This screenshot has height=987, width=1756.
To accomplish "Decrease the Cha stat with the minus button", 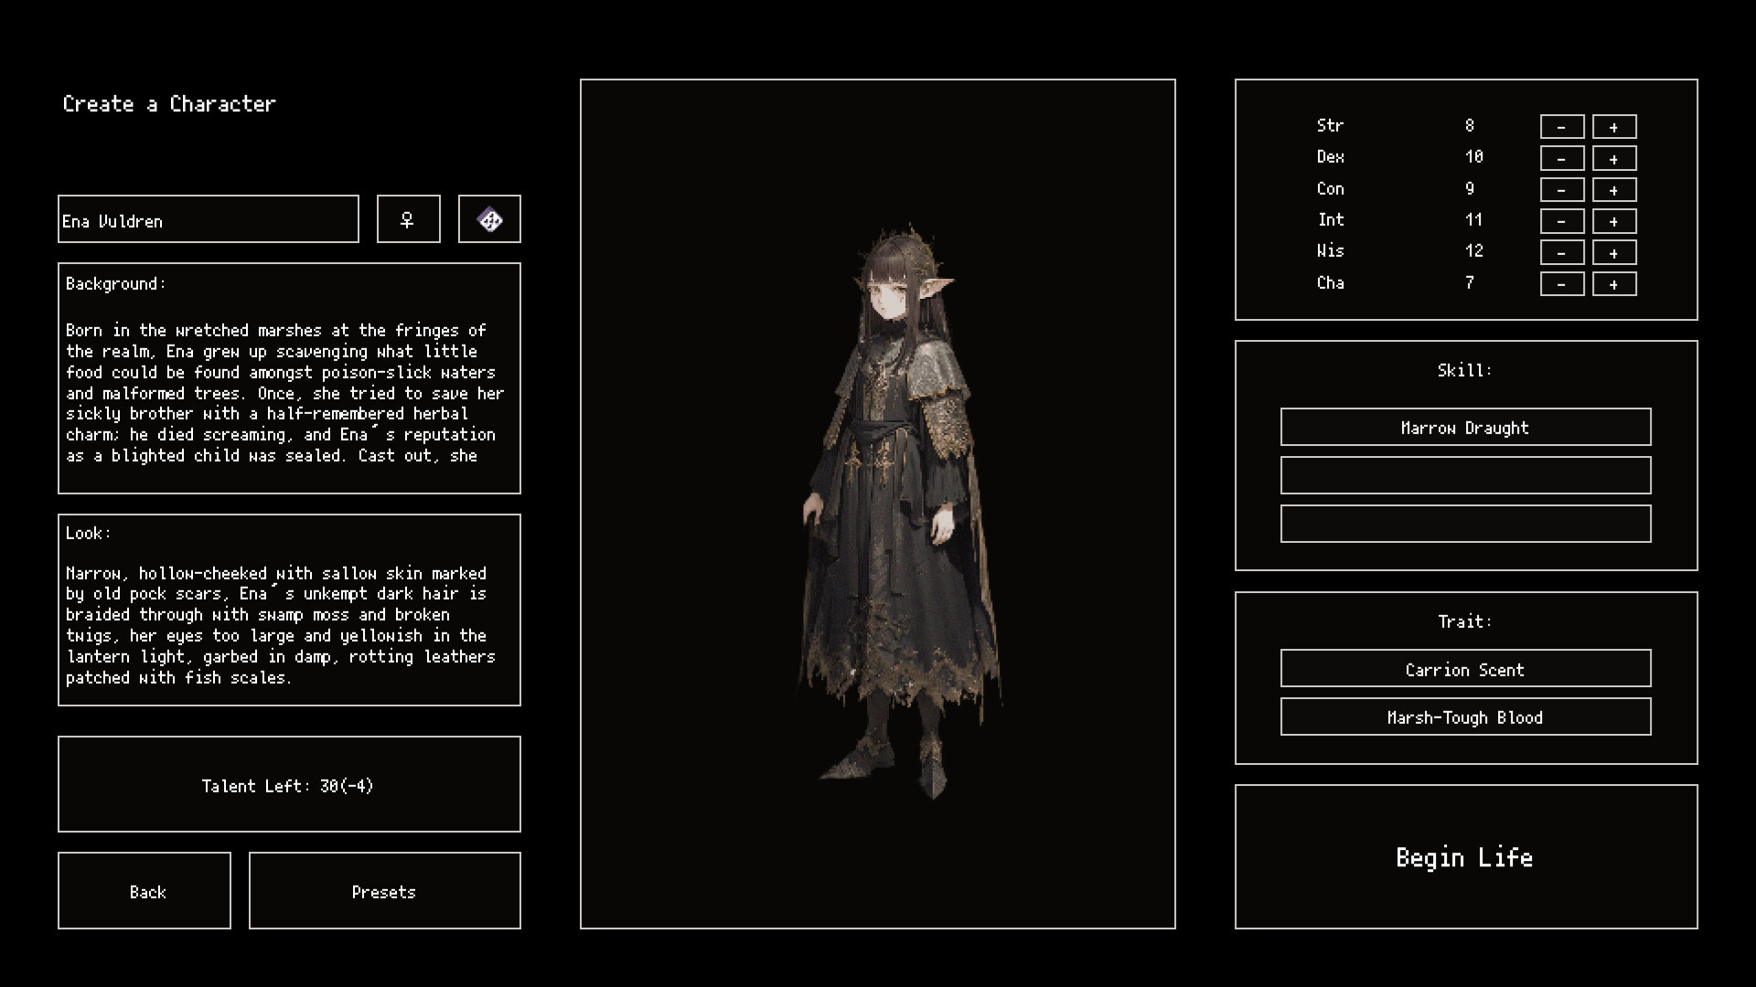I will (x=1561, y=284).
